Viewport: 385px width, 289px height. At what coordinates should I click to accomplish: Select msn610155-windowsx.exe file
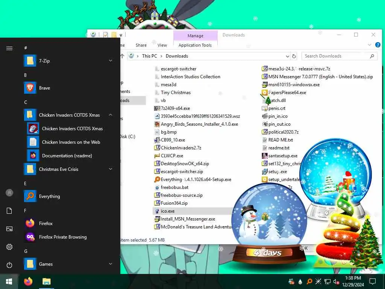point(291,85)
